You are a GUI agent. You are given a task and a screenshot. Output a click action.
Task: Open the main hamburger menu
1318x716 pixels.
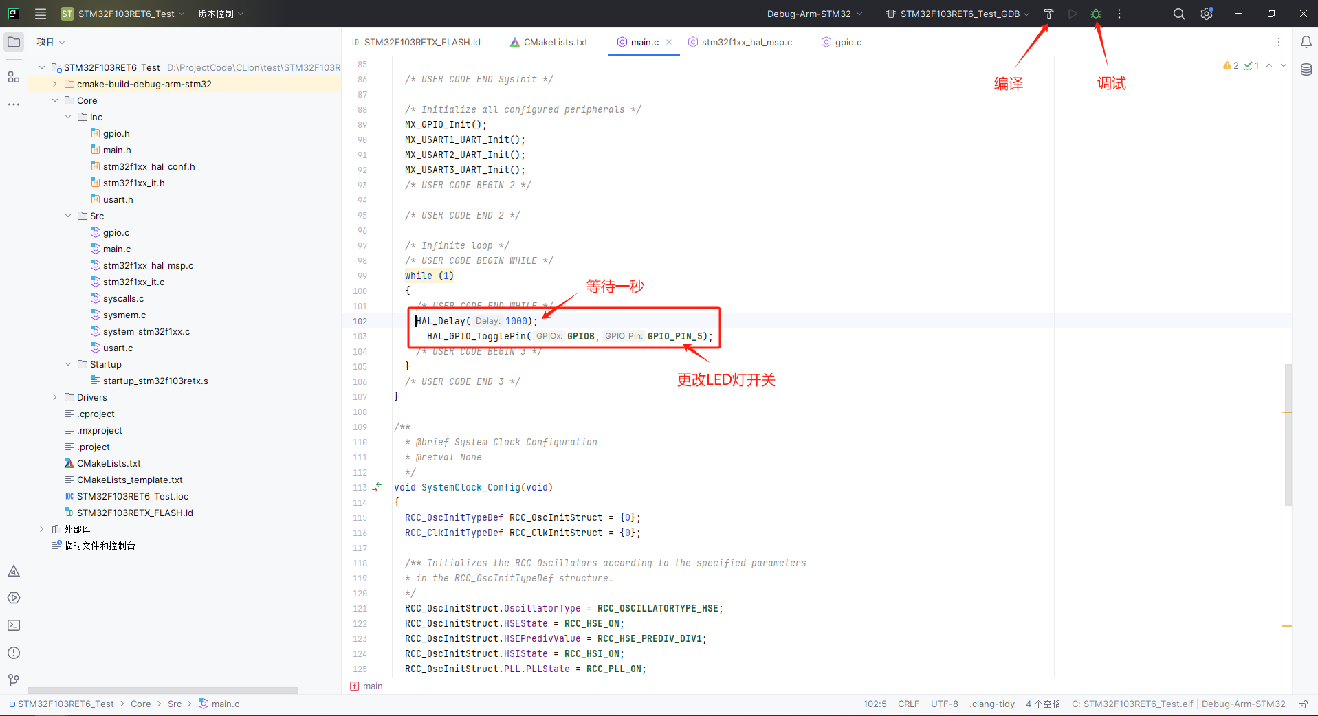tap(41, 14)
